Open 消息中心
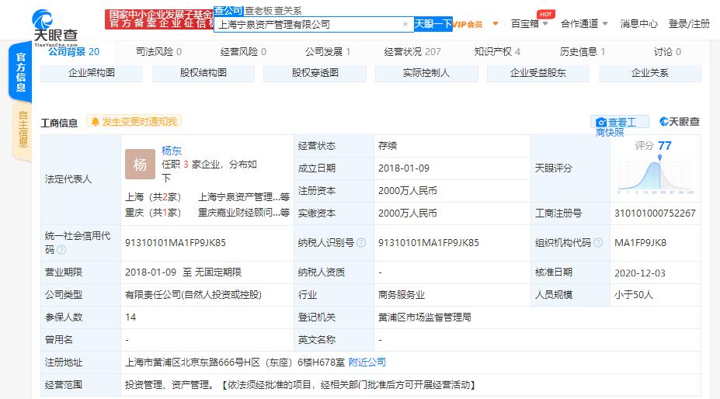The width and height of the screenshot is (720, 399). coord(638,24)
